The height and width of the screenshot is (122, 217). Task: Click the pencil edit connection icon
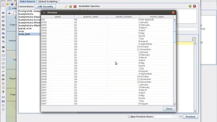coord(66,6)
